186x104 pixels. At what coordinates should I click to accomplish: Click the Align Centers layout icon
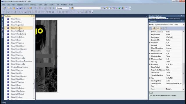[12, 12]
